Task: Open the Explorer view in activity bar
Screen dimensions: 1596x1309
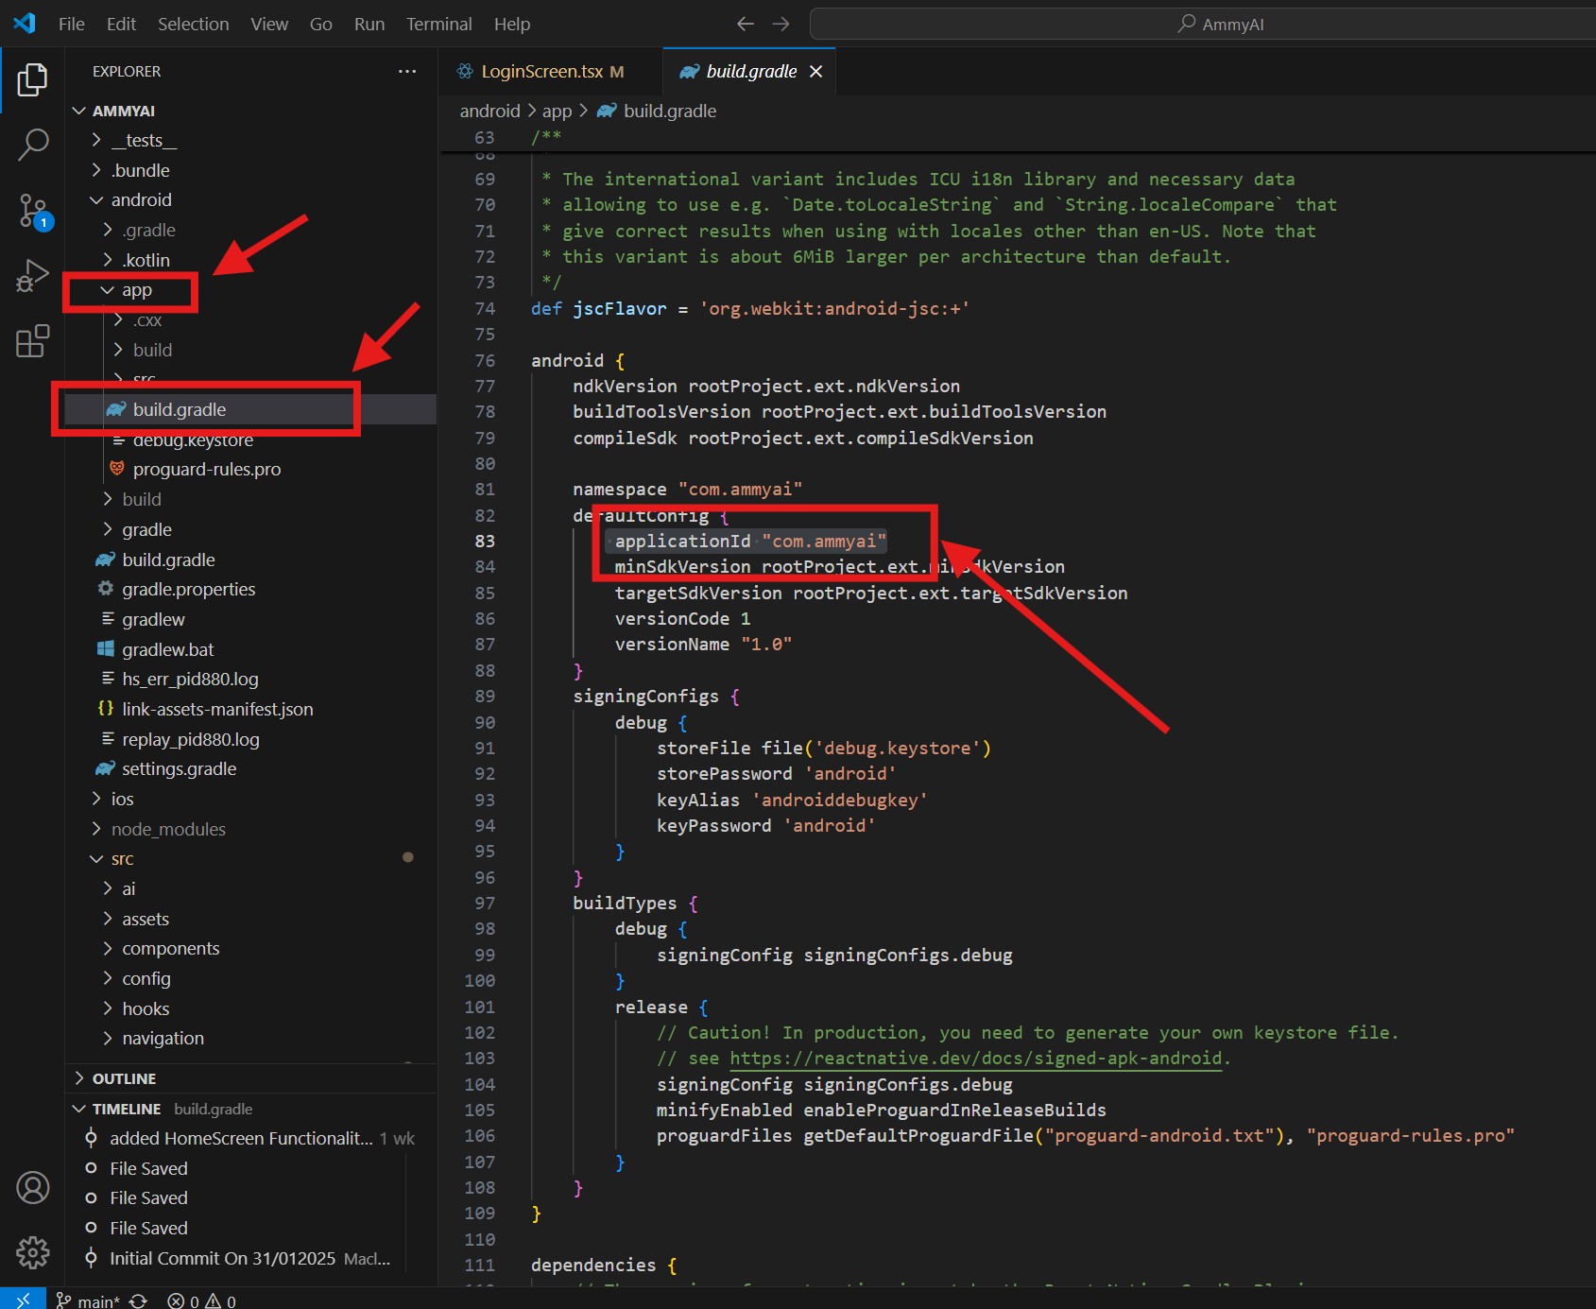Action: pyautogui.click(x=32, y=80)
